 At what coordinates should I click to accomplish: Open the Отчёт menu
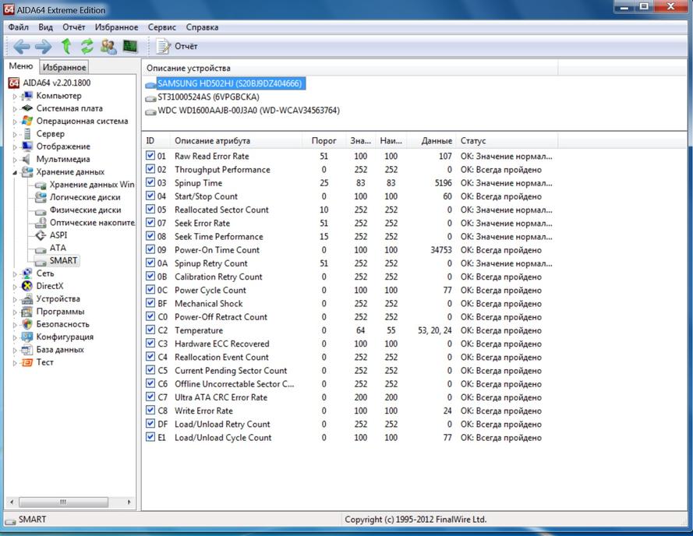73,27
